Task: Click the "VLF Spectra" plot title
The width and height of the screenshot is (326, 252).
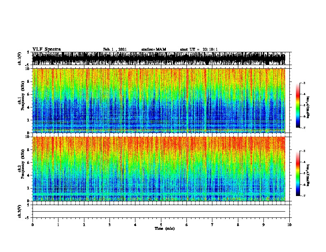Action: [47, 49]
